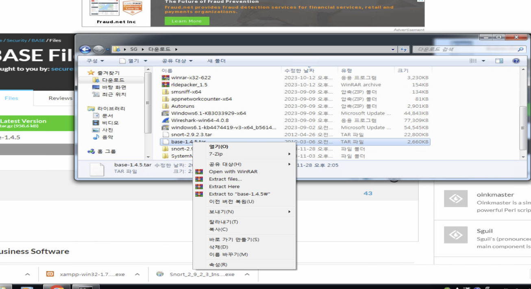Sort by the 수정한 날짜 column header
The width and height of the screenshot is (531, 289).
click(x=299, y=70)
